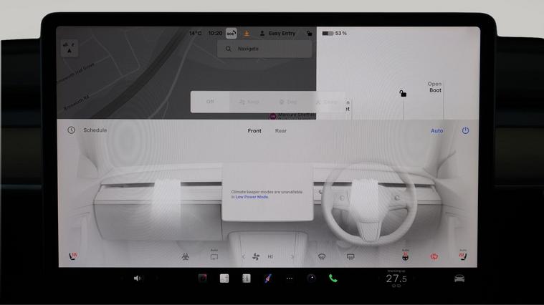
Task: Select the Front climate tab
Action: [254, 131]
